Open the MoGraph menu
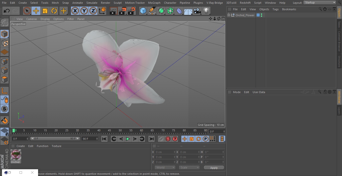342x176 pixels. click(x=154, y=3)
